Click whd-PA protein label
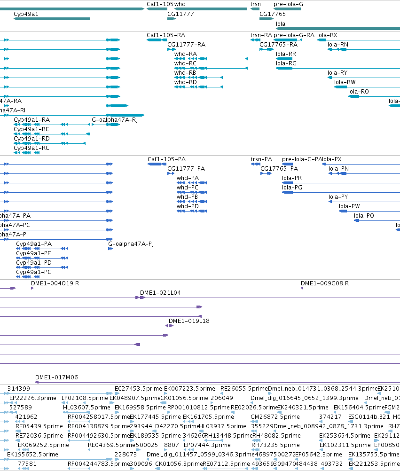 tap(188, 178)
